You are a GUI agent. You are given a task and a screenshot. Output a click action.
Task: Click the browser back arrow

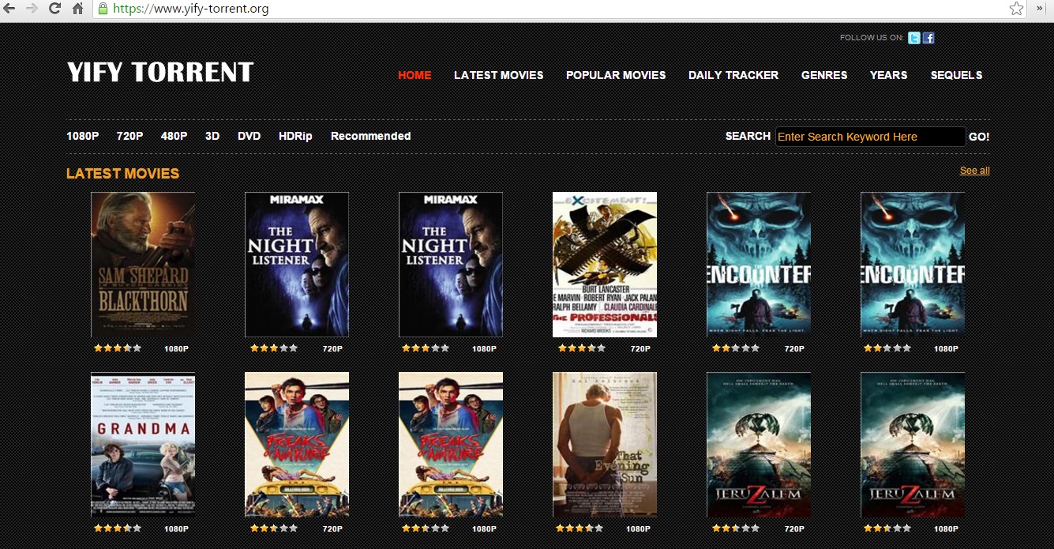[x=9, y=9]
